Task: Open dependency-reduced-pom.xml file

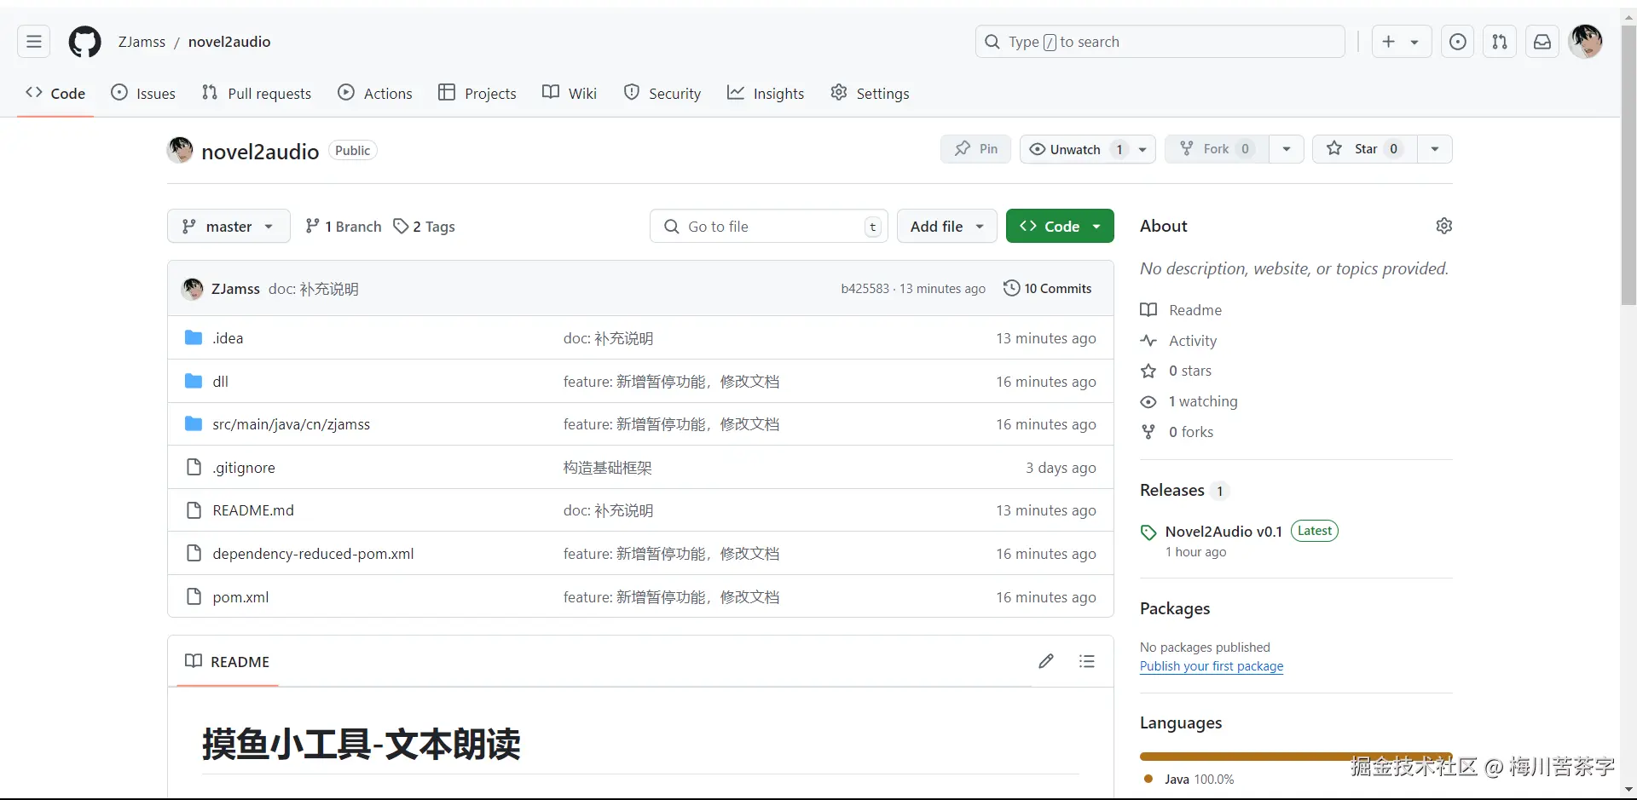Action: click(313, 554)
